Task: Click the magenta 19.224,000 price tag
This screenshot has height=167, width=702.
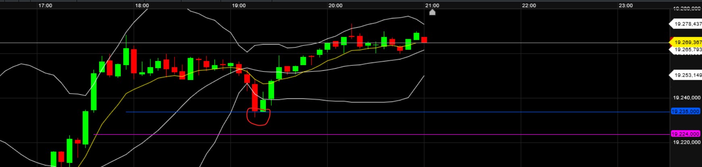Action: tap(685, 134)
